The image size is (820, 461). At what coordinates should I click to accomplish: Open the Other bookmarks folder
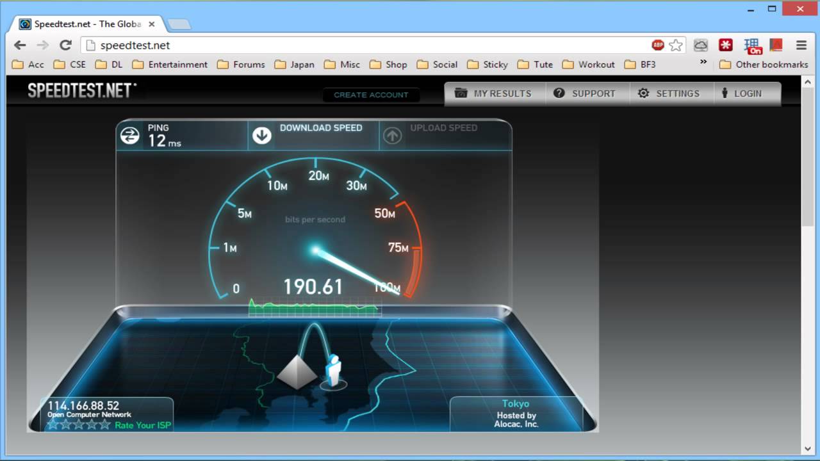point(764,64)
